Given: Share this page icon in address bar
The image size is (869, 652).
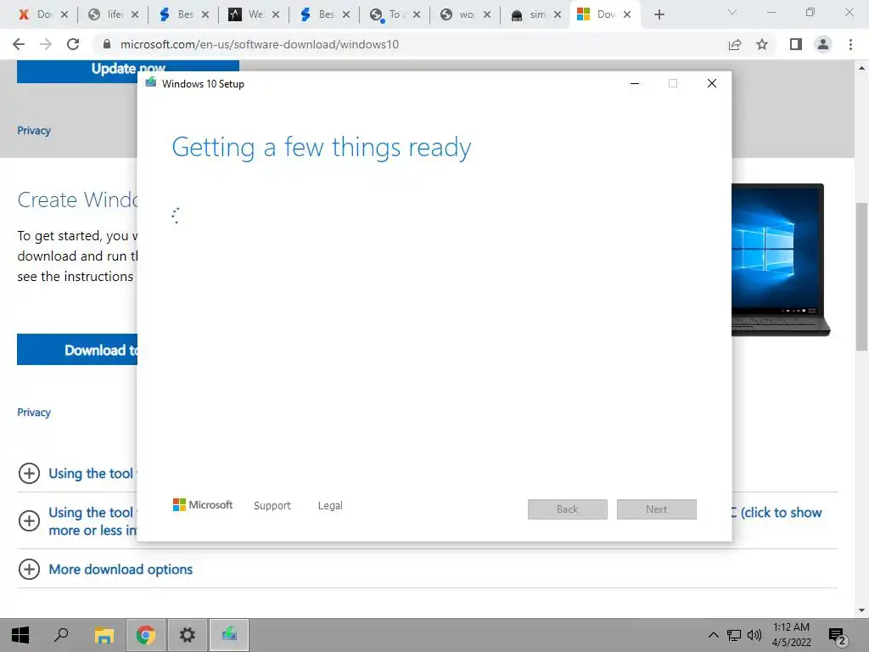Looking at the screenshot, I should point(735,44).
